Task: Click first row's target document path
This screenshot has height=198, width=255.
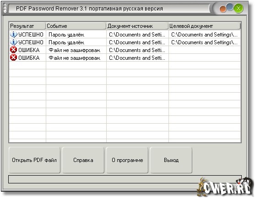Action: pos(205,35)
